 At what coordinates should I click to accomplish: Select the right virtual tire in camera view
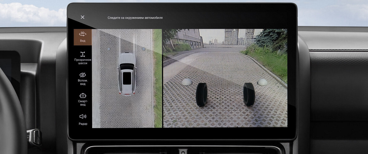pos(249,94)
